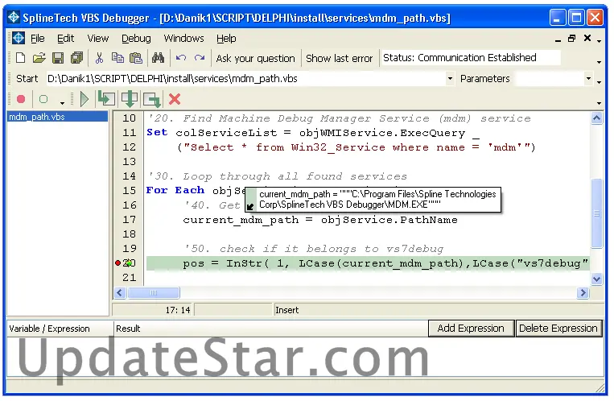Image resolution: width=614 pixels, height=401 pixels.
Task: Click the SplineTech logo in the menu bar
Action: pos(18,38)
